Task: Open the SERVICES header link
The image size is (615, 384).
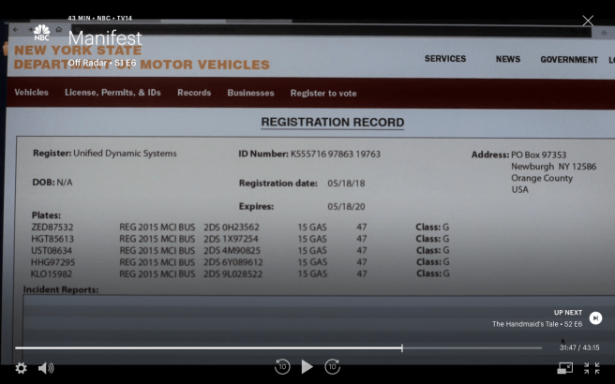Action: coord(444,58)
